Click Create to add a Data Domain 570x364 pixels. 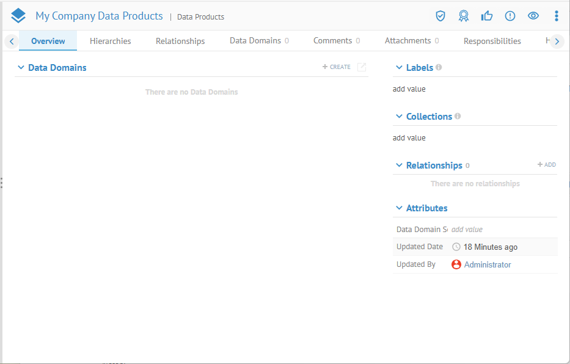(x=337, y=67)
